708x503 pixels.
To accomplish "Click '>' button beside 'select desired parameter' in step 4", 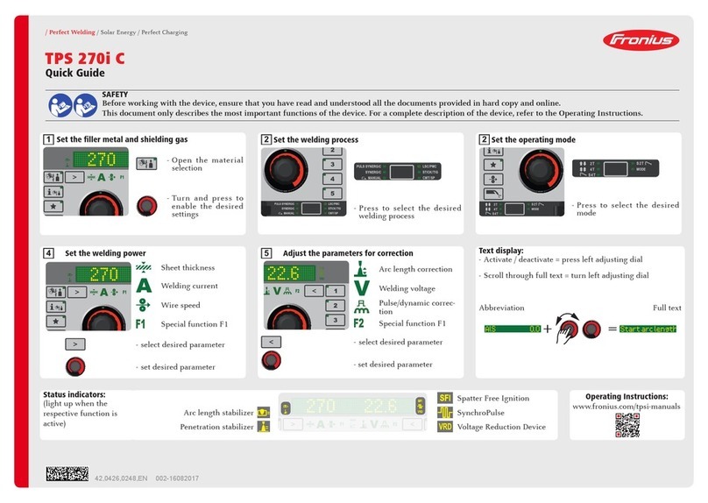I will [75, 344].
